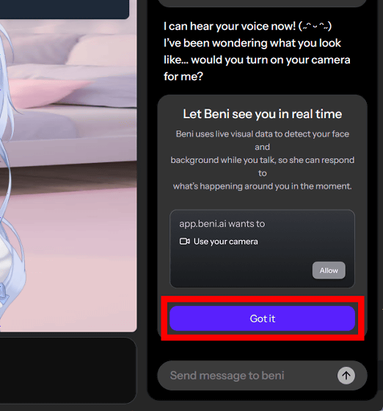Screen dimensions: 383x411
Task: Click the purple Got it button
Action: [262, 319]
